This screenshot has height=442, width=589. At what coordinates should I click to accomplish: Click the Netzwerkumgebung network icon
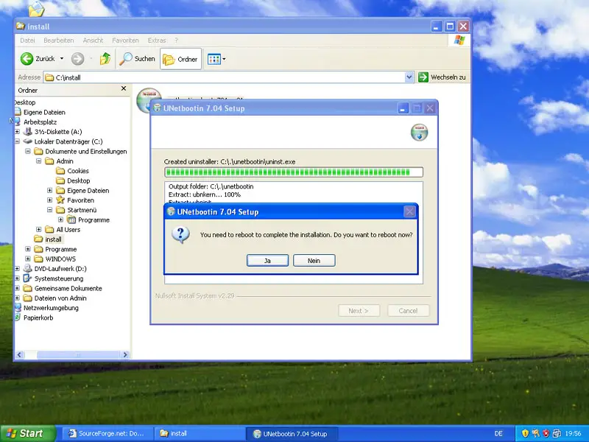click(x=18, y=307)
